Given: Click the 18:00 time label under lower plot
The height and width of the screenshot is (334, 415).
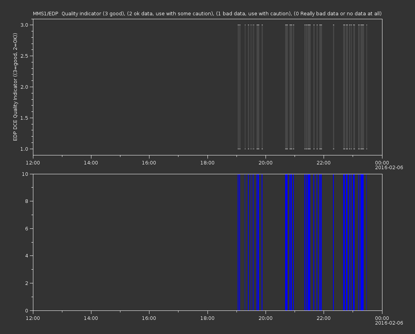Looking at the screenshot, I should [x=207, y=318].
